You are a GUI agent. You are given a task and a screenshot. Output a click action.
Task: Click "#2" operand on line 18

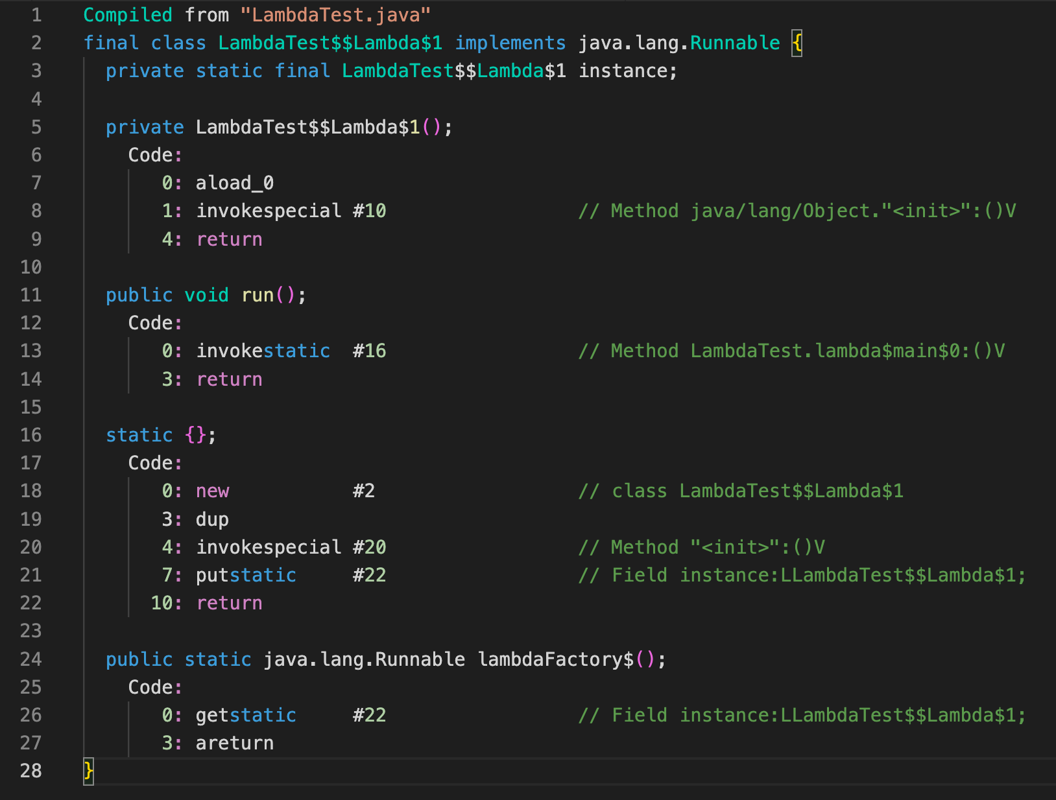pyautogui.click(x=364, y=491)
